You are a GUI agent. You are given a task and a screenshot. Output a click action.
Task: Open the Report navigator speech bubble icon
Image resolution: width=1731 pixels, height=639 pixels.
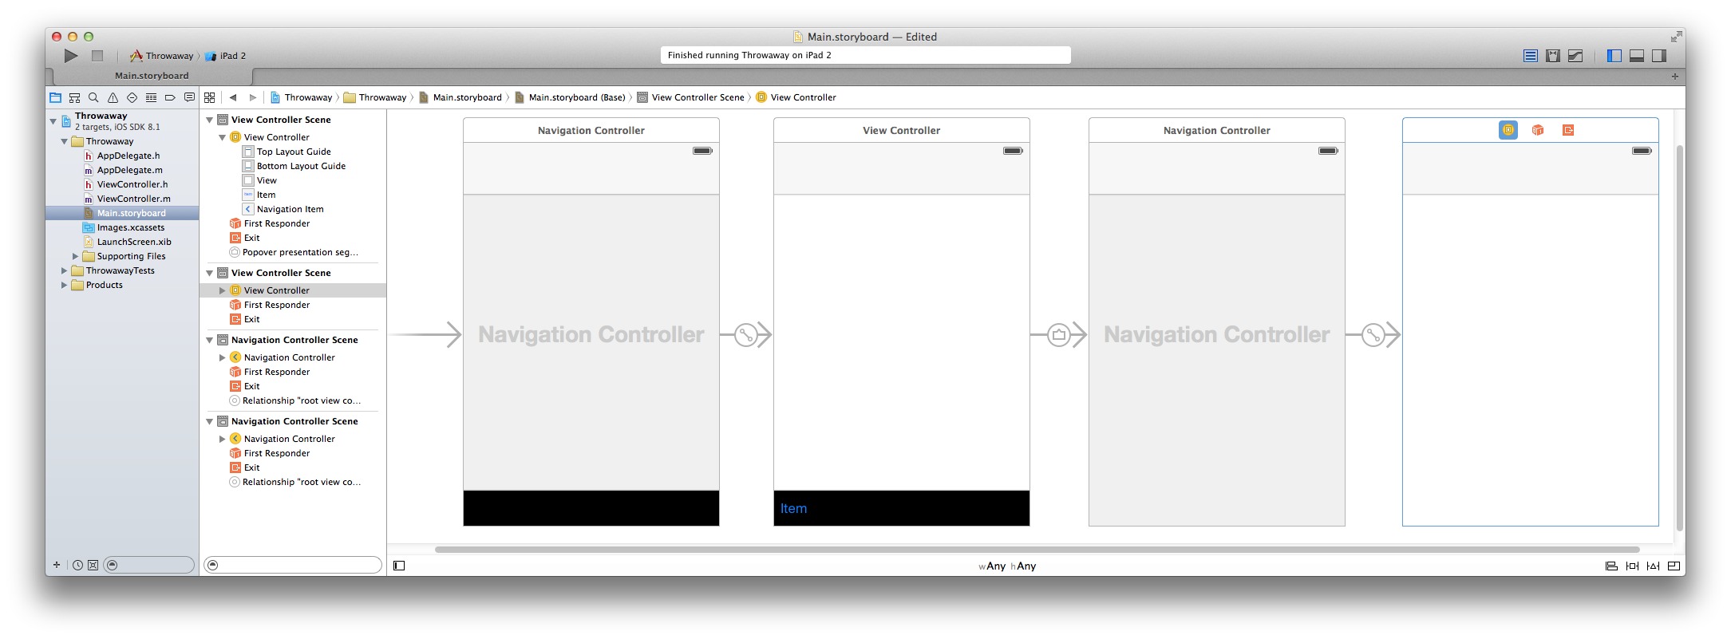coord(189,97)
